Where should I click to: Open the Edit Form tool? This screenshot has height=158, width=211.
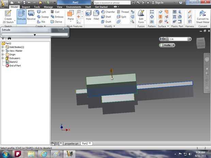tap(141, 16)
